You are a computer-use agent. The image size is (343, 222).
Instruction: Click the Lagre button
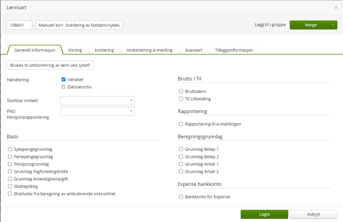(x=264, y=214)
